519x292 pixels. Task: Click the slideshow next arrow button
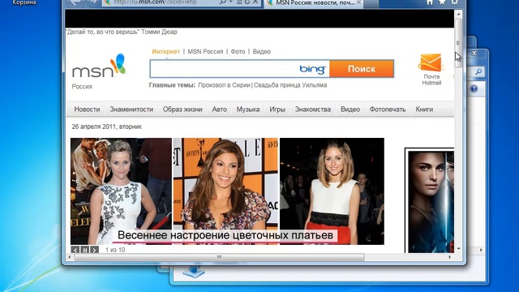click(94, 250)
